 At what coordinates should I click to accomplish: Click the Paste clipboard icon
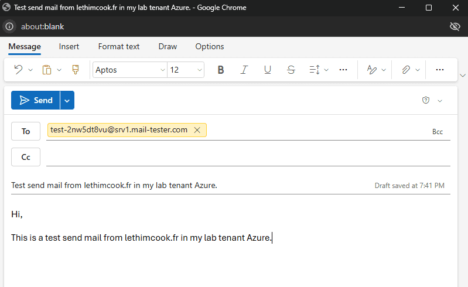(x=47, y=70)
